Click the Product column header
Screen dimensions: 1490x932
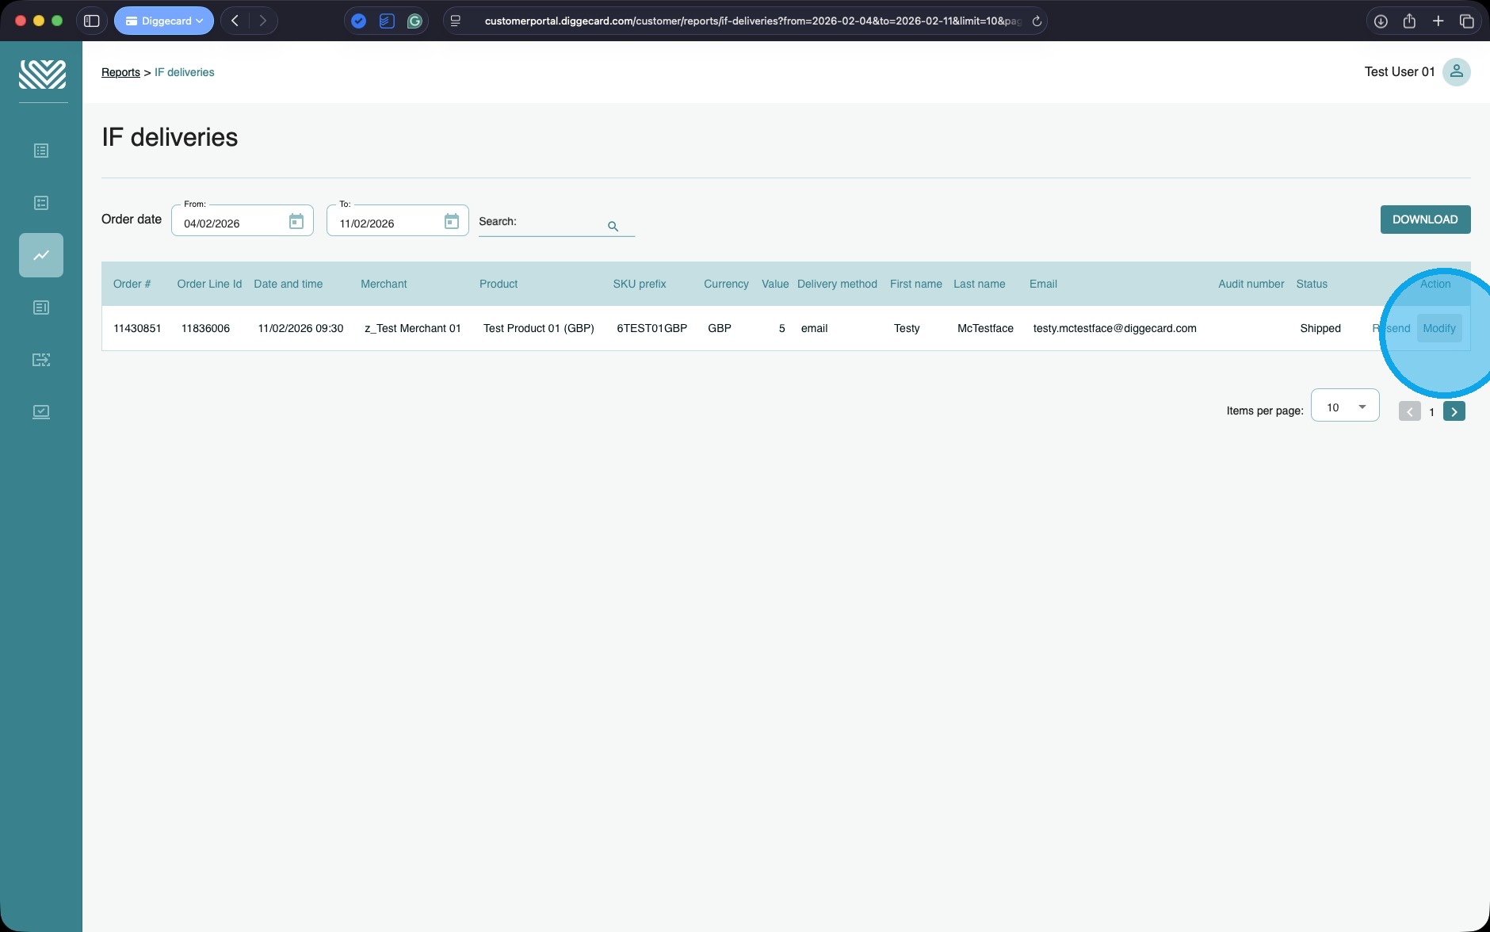(x=499, y=284)
